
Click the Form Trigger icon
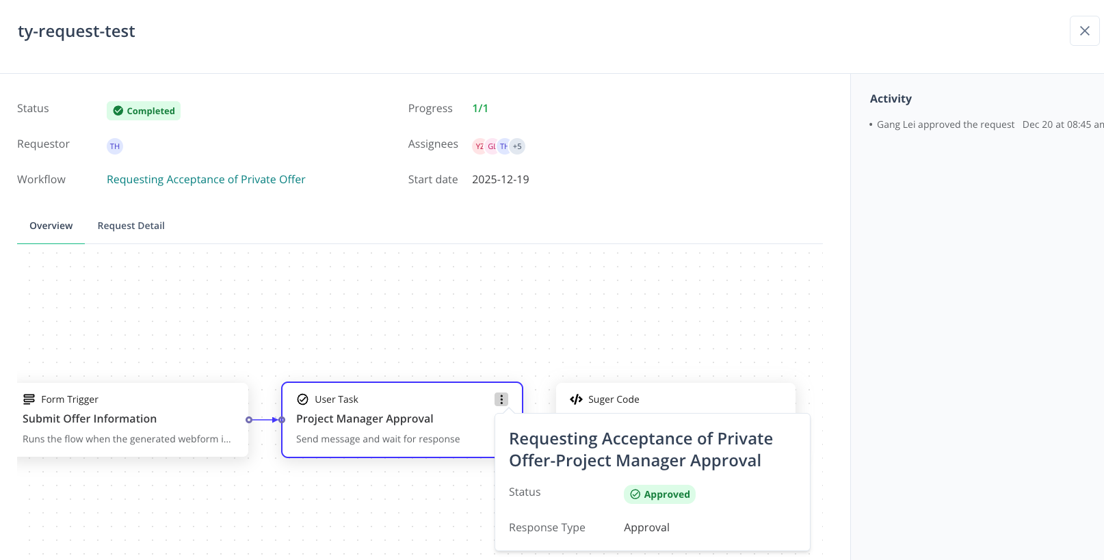pyautogui.click(x=29, y=399)
